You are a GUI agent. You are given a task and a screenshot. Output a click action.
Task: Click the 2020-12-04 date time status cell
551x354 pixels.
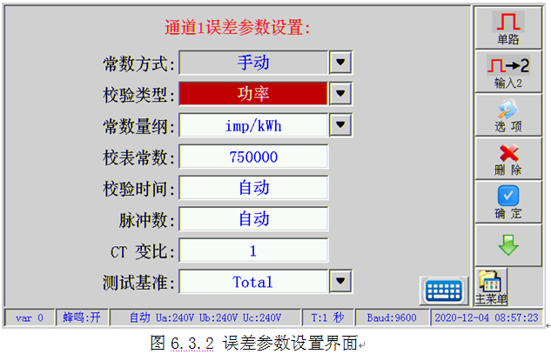point(487,317)
